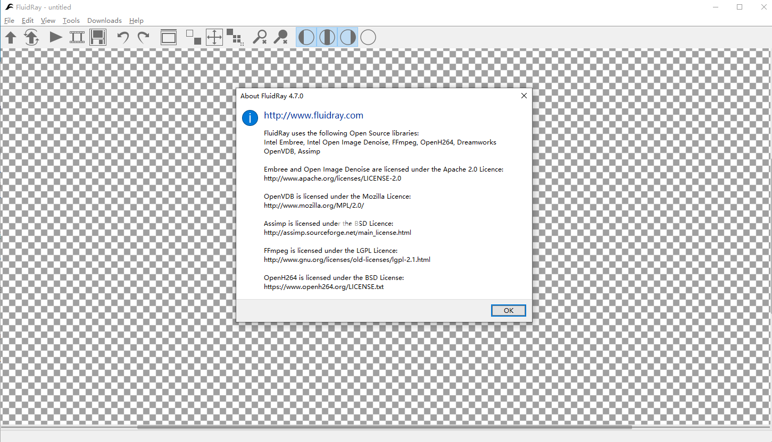The width and height of the screenshot is (772, 442).
Task: Click the Apache LICENSE-2.0 URL text
Action: click(333, 178)
